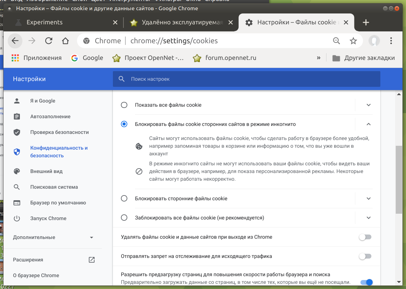This screenshot has height=289, width=406.
Task: Click the user profile avatar icon
Action: [374, 41]
